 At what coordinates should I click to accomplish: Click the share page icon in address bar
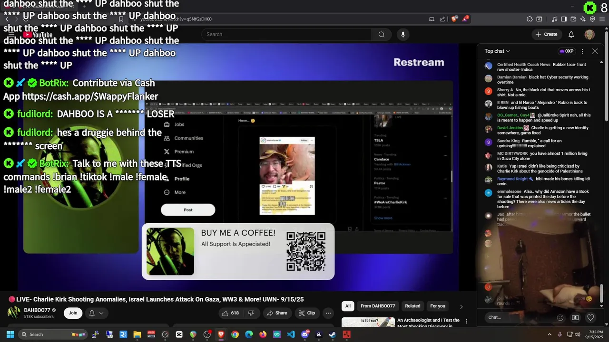pyautogui.click(x=442, y=19)
